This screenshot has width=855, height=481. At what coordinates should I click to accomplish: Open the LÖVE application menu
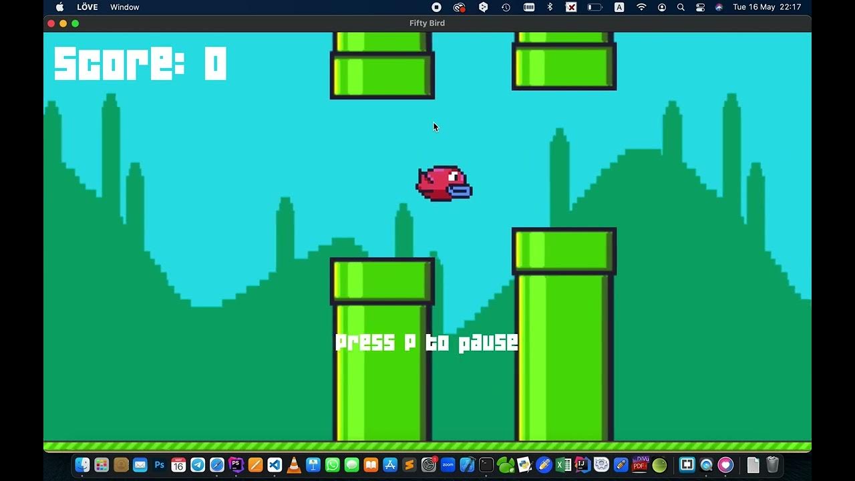tap(87, 7)
